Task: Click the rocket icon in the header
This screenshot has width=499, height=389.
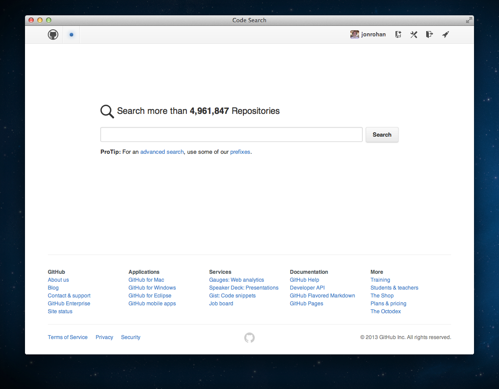Action: (x=446, y=35)
